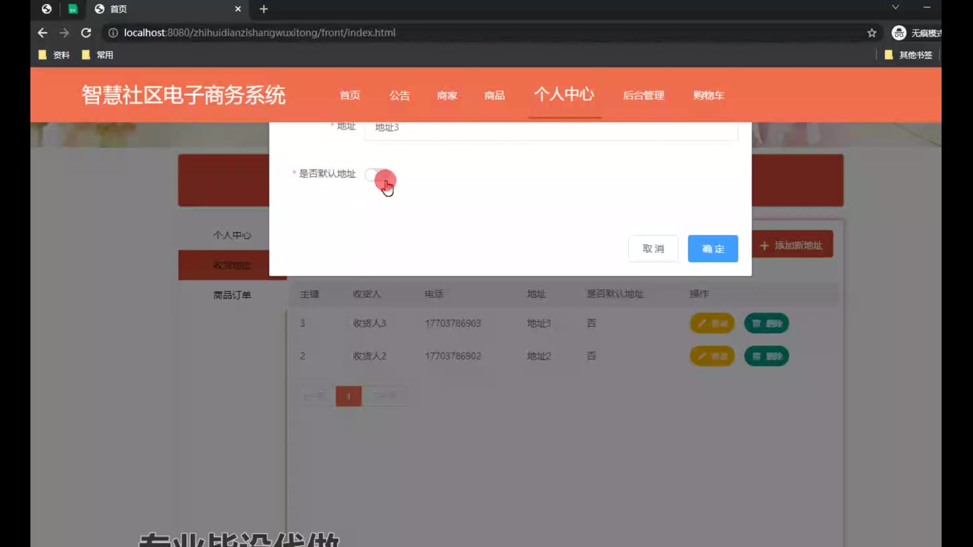Open the 后台管理 nav menu
973x547 pixels.
[x=643, y=95]
